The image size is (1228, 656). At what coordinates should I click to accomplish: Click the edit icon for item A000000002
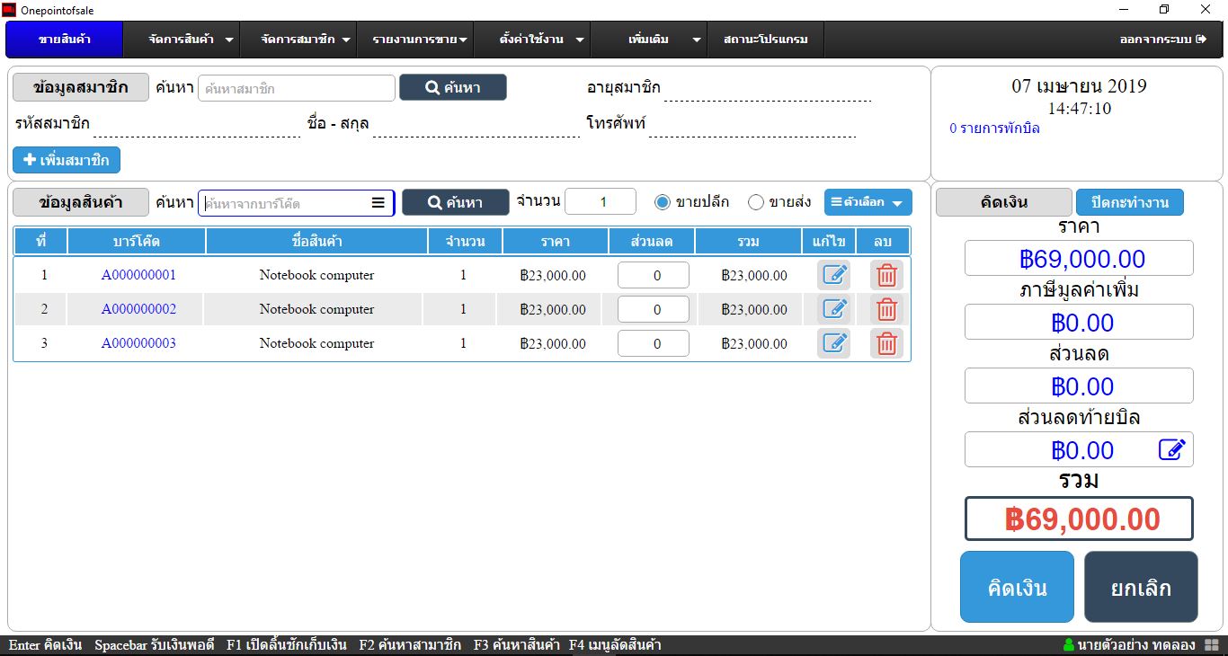(833, 309)
